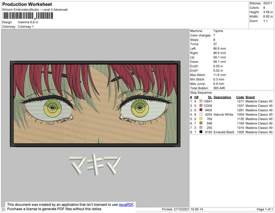Select the 'Emerald Black' description
The width and height of the screenshot is (275, 213).
click(224, 132)
